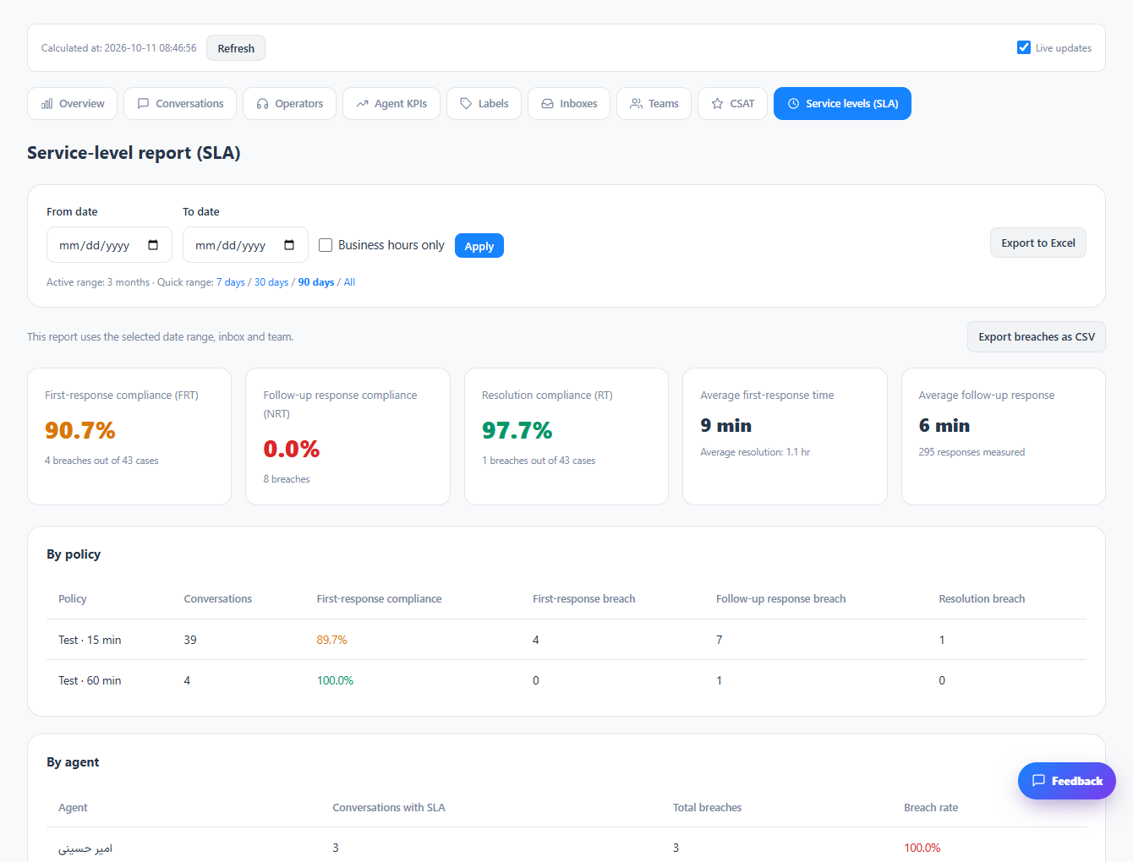Click the people icon on Teams tab
The height and width of the screenshot is (862, 1133).
(x=636, y=104)
